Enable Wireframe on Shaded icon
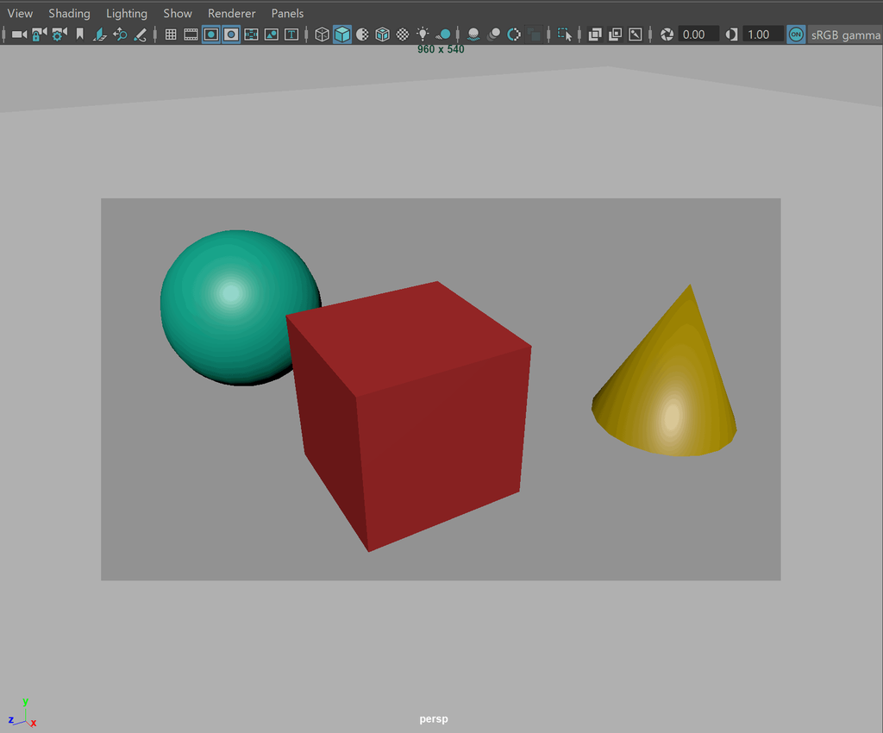The image size is (883, 733). point(382,34)
